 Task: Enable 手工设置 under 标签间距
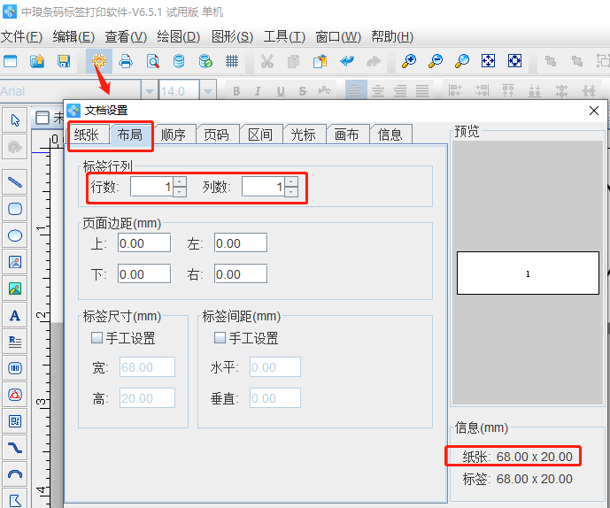(220, 337)
